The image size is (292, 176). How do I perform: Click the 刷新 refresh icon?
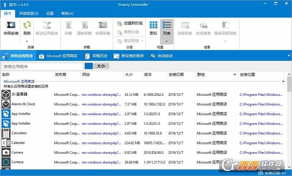click(x=27, y=25)
